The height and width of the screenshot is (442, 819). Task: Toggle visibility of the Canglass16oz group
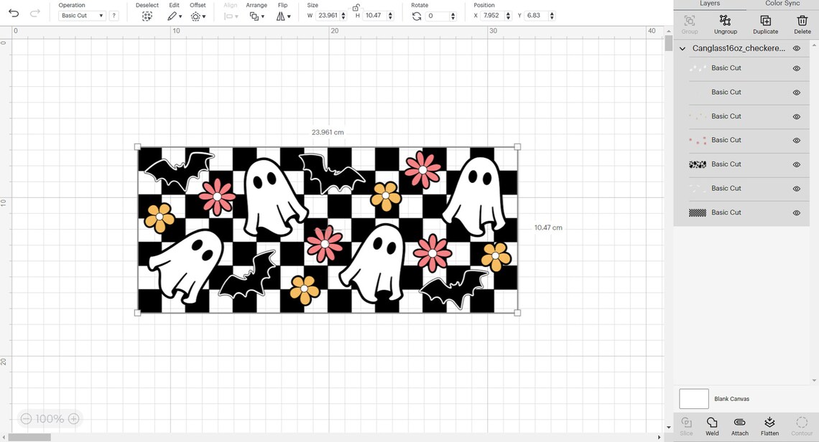tap(796, 48)
